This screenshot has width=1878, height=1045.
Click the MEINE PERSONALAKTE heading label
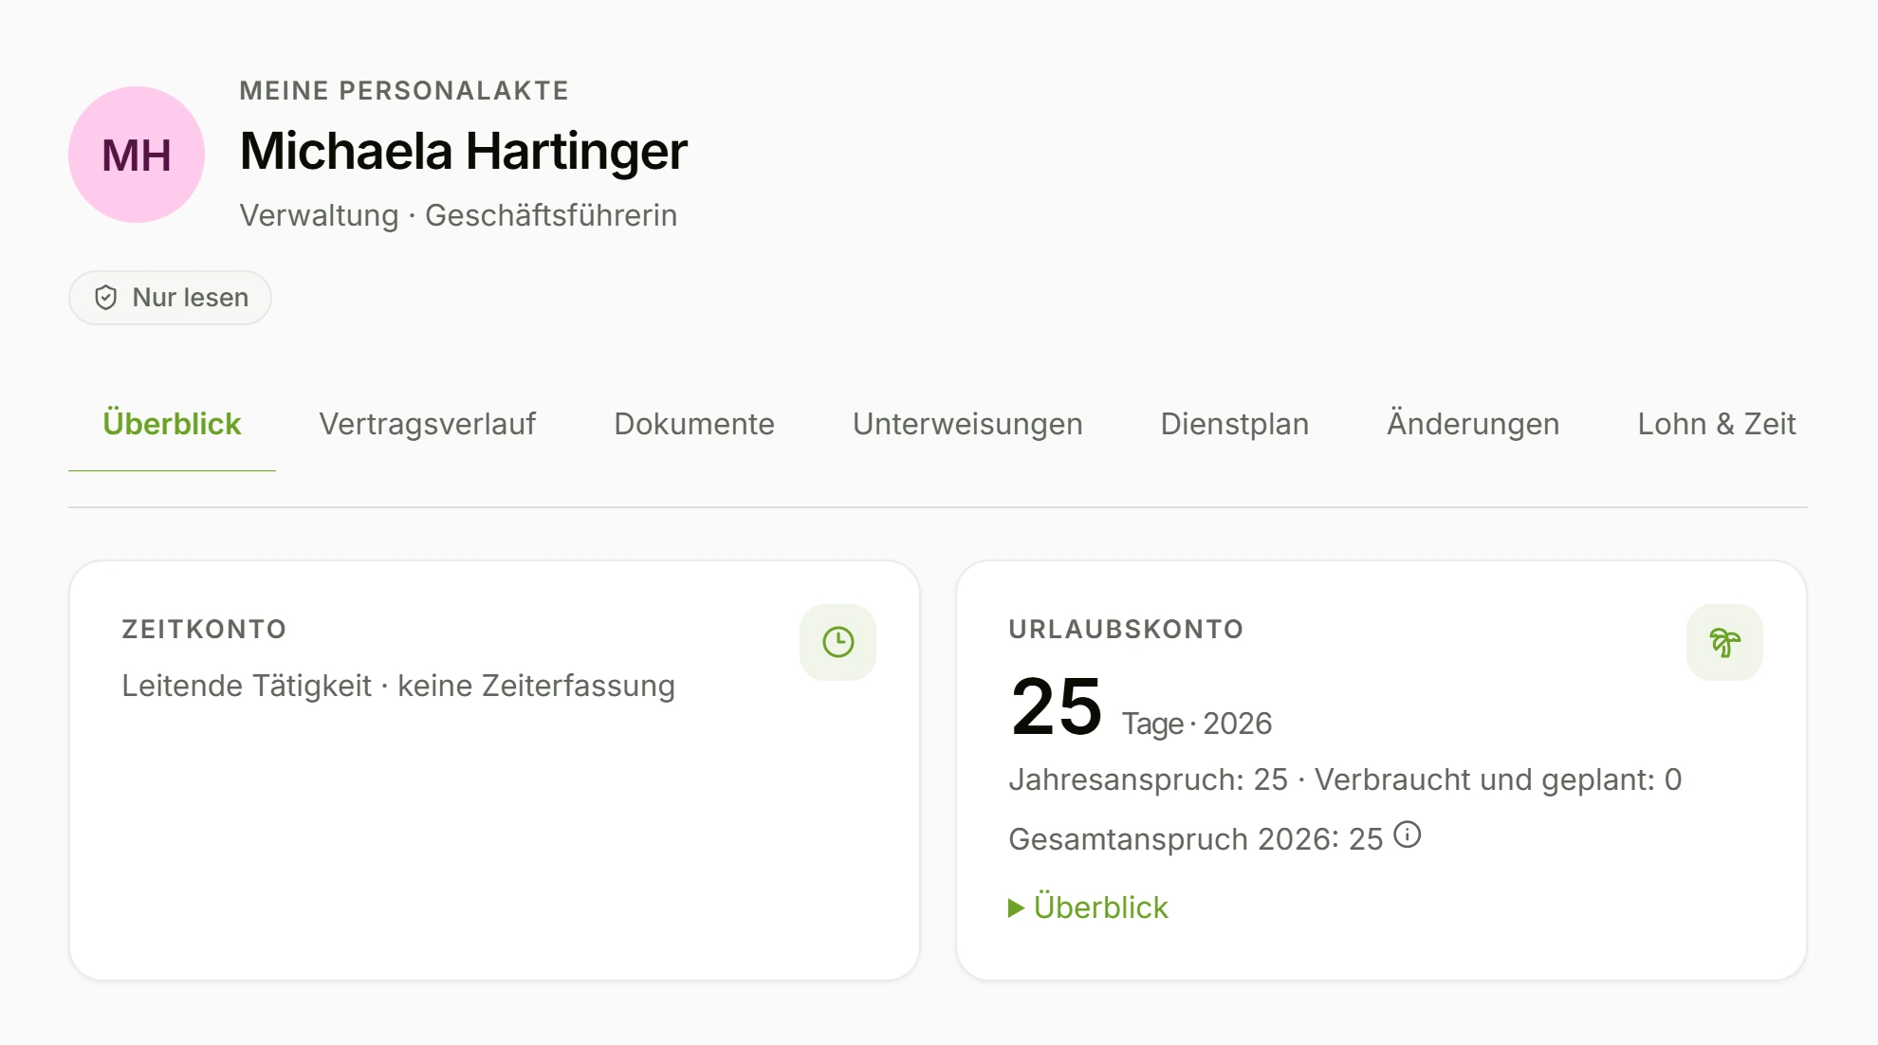(x=404, y=91)
